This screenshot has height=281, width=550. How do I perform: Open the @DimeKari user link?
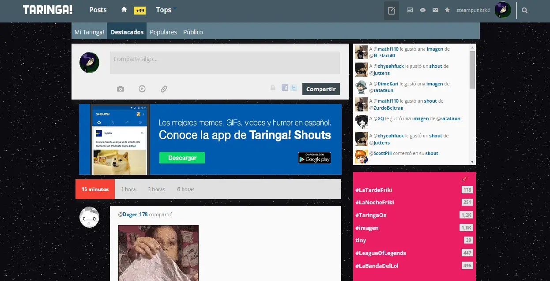click(x=386, y=84)
